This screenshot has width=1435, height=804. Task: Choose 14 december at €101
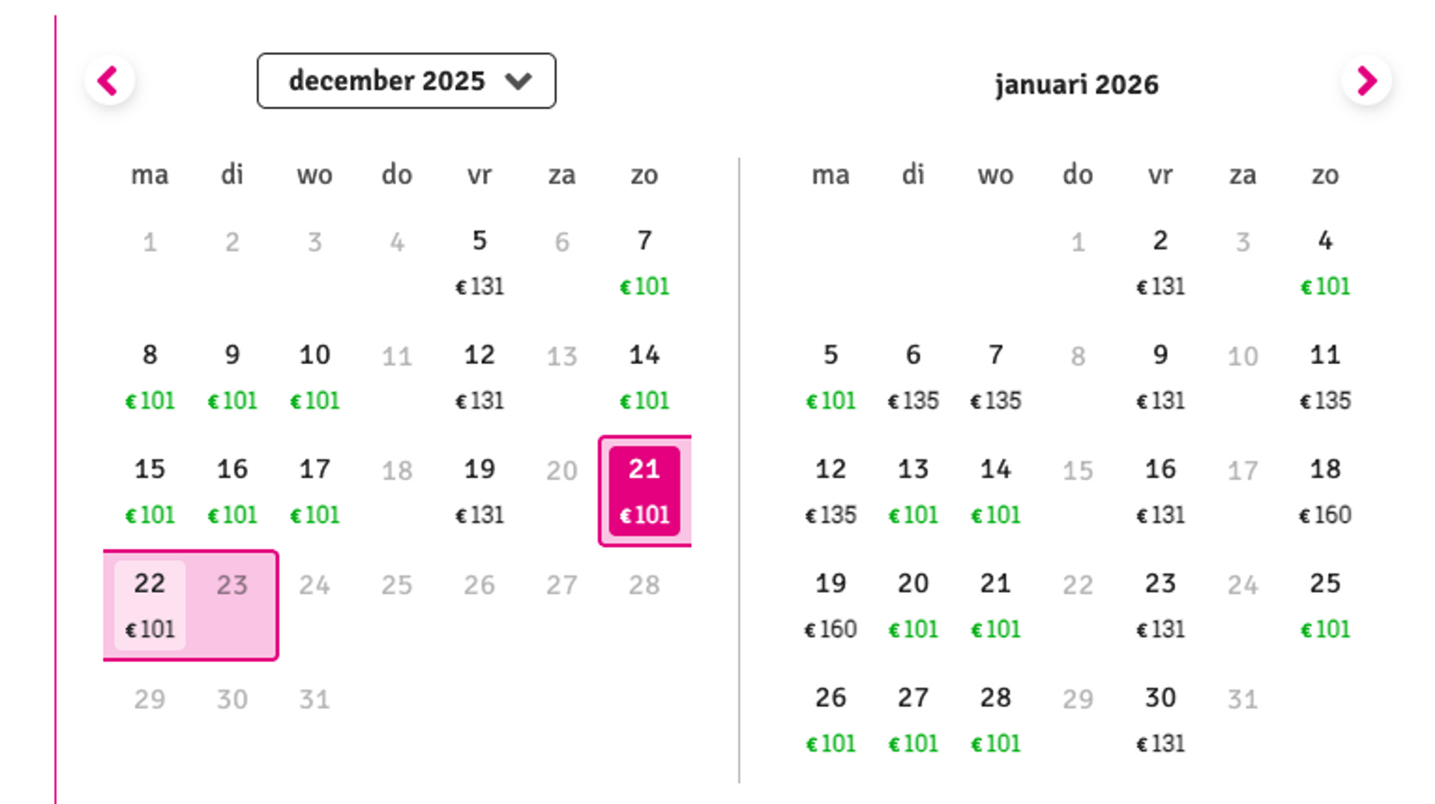click(644, 377)
